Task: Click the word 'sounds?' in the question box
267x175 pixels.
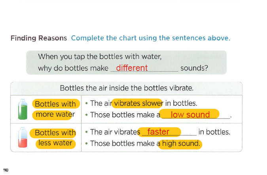Action: point(194,68)
